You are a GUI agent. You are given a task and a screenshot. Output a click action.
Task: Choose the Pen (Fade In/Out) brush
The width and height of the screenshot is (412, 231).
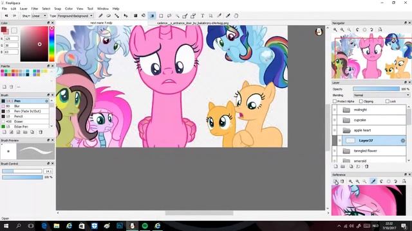click(24, 111)
